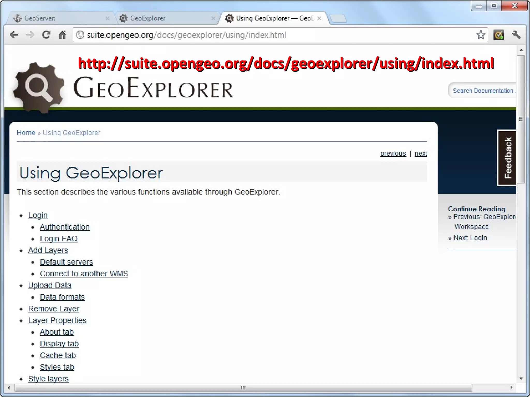Open the About tab link
Viewport: 530px width, 397px height.
coord(57,332)
